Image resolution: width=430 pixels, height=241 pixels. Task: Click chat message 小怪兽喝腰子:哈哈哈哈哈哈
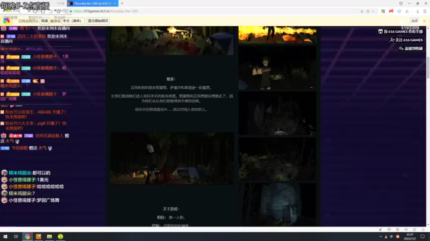(36, 186)
